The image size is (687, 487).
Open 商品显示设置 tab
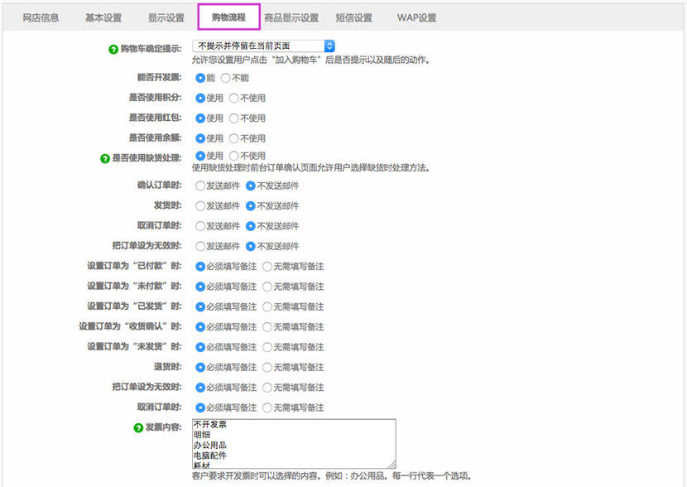291,18
